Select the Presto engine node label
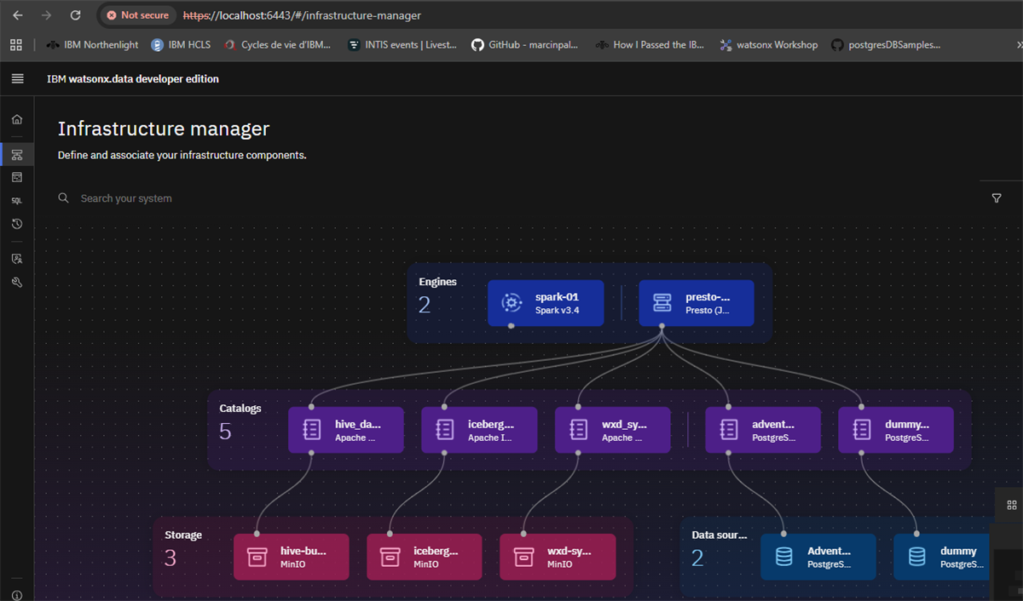 [x=708, y=303]
